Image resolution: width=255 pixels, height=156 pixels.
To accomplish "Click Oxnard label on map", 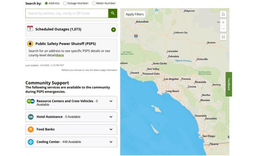I will 135,73.
